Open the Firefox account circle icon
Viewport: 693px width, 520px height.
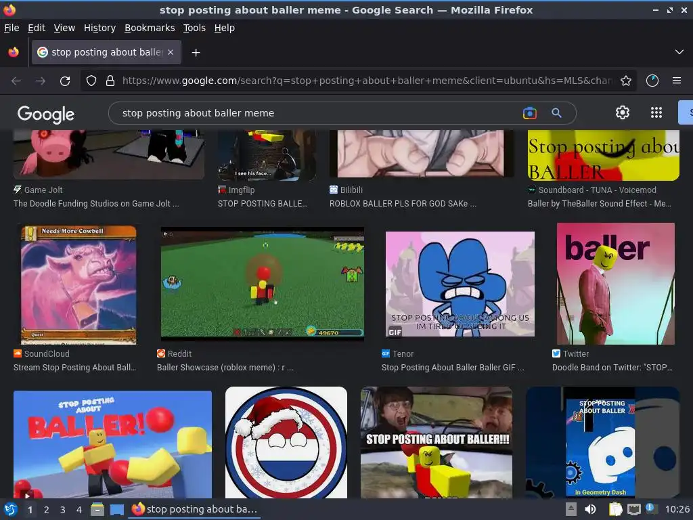tap(652, 81)
